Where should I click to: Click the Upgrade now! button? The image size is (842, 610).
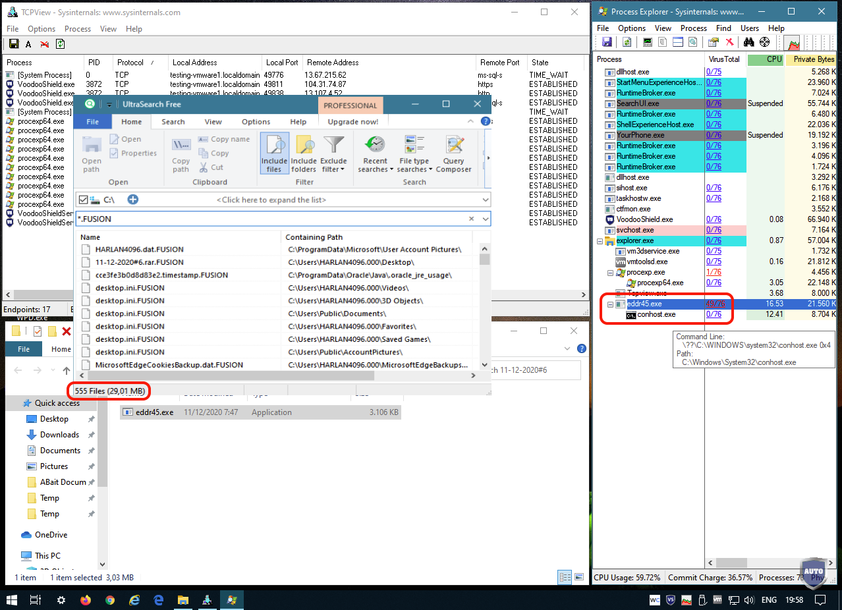pyautogui.click(x=352, y=122)
